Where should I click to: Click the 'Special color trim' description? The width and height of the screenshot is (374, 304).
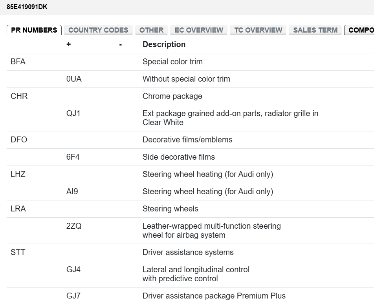pyautogui.click(x=173, y=62)
